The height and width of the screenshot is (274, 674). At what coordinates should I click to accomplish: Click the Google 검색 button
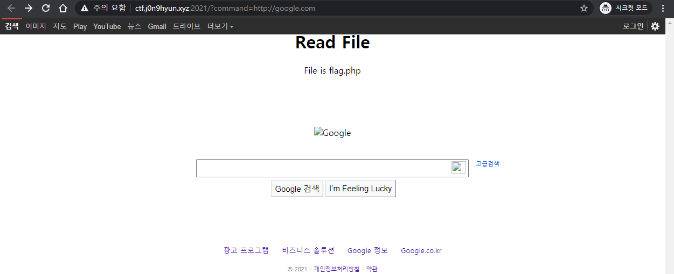click(297, 189)
